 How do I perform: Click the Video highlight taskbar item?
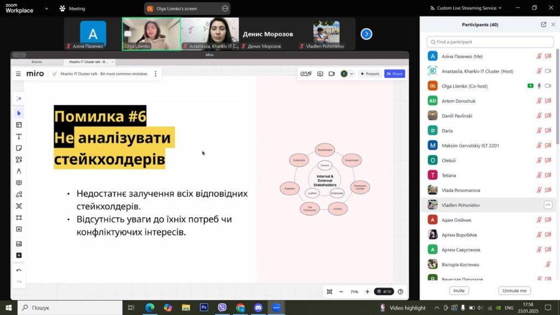[403, 308]
